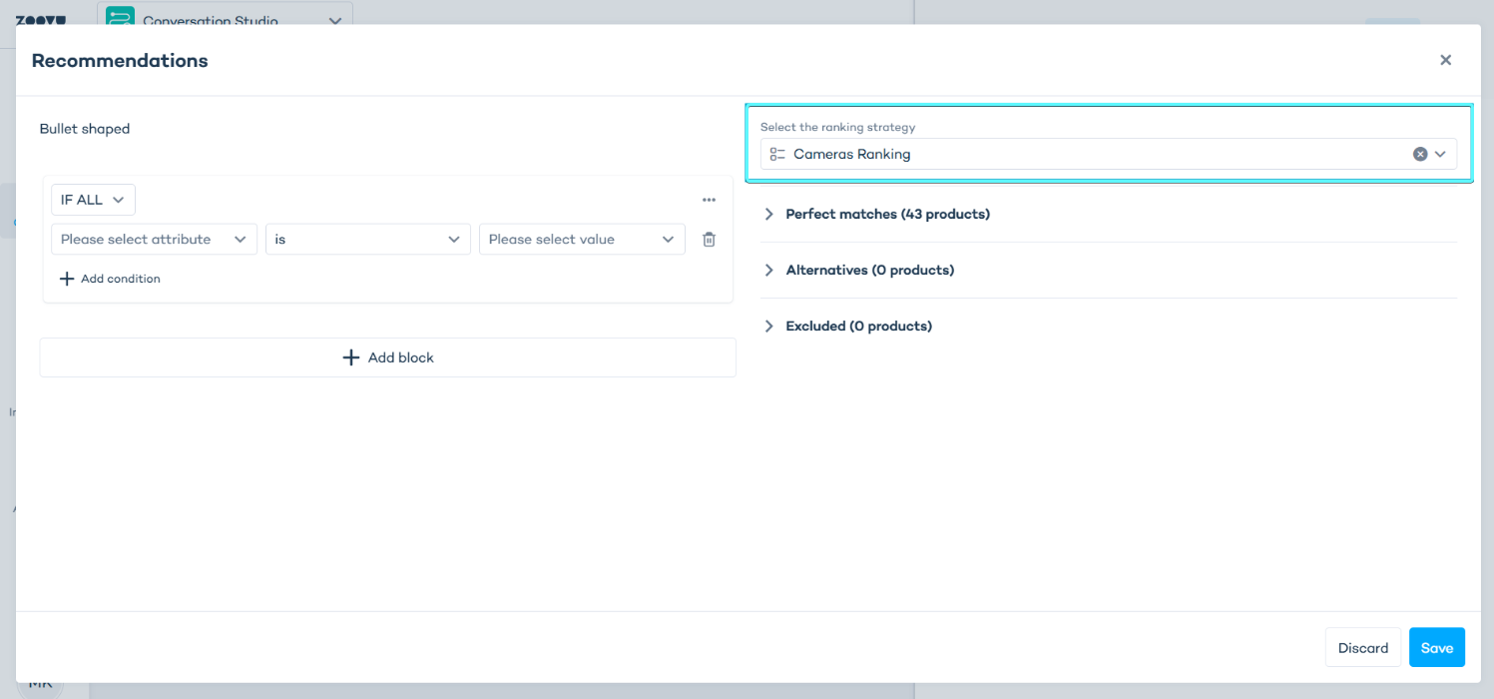
Task: Click the Zoovu logo
Action: click(x=40, y=19)
